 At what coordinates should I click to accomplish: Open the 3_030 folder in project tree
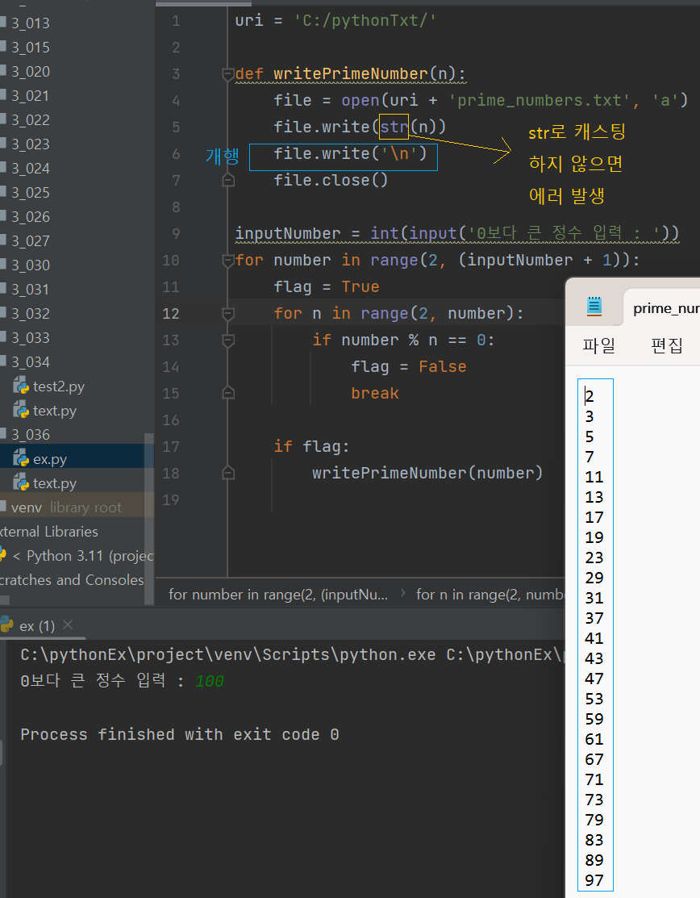click(31, 265)
